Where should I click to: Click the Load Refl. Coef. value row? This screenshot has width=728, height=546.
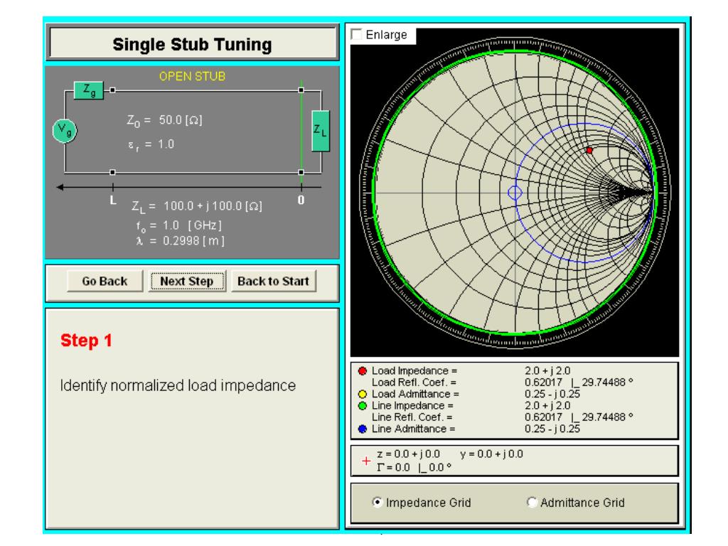(x=502, y=382)
